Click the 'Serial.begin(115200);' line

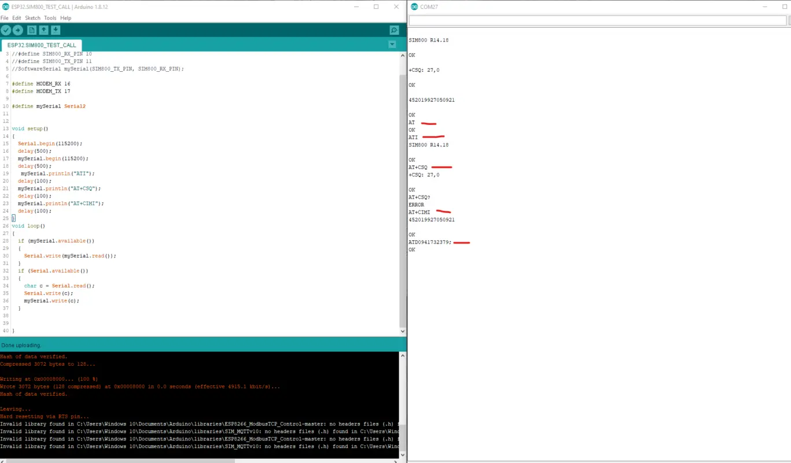point(50,144)
